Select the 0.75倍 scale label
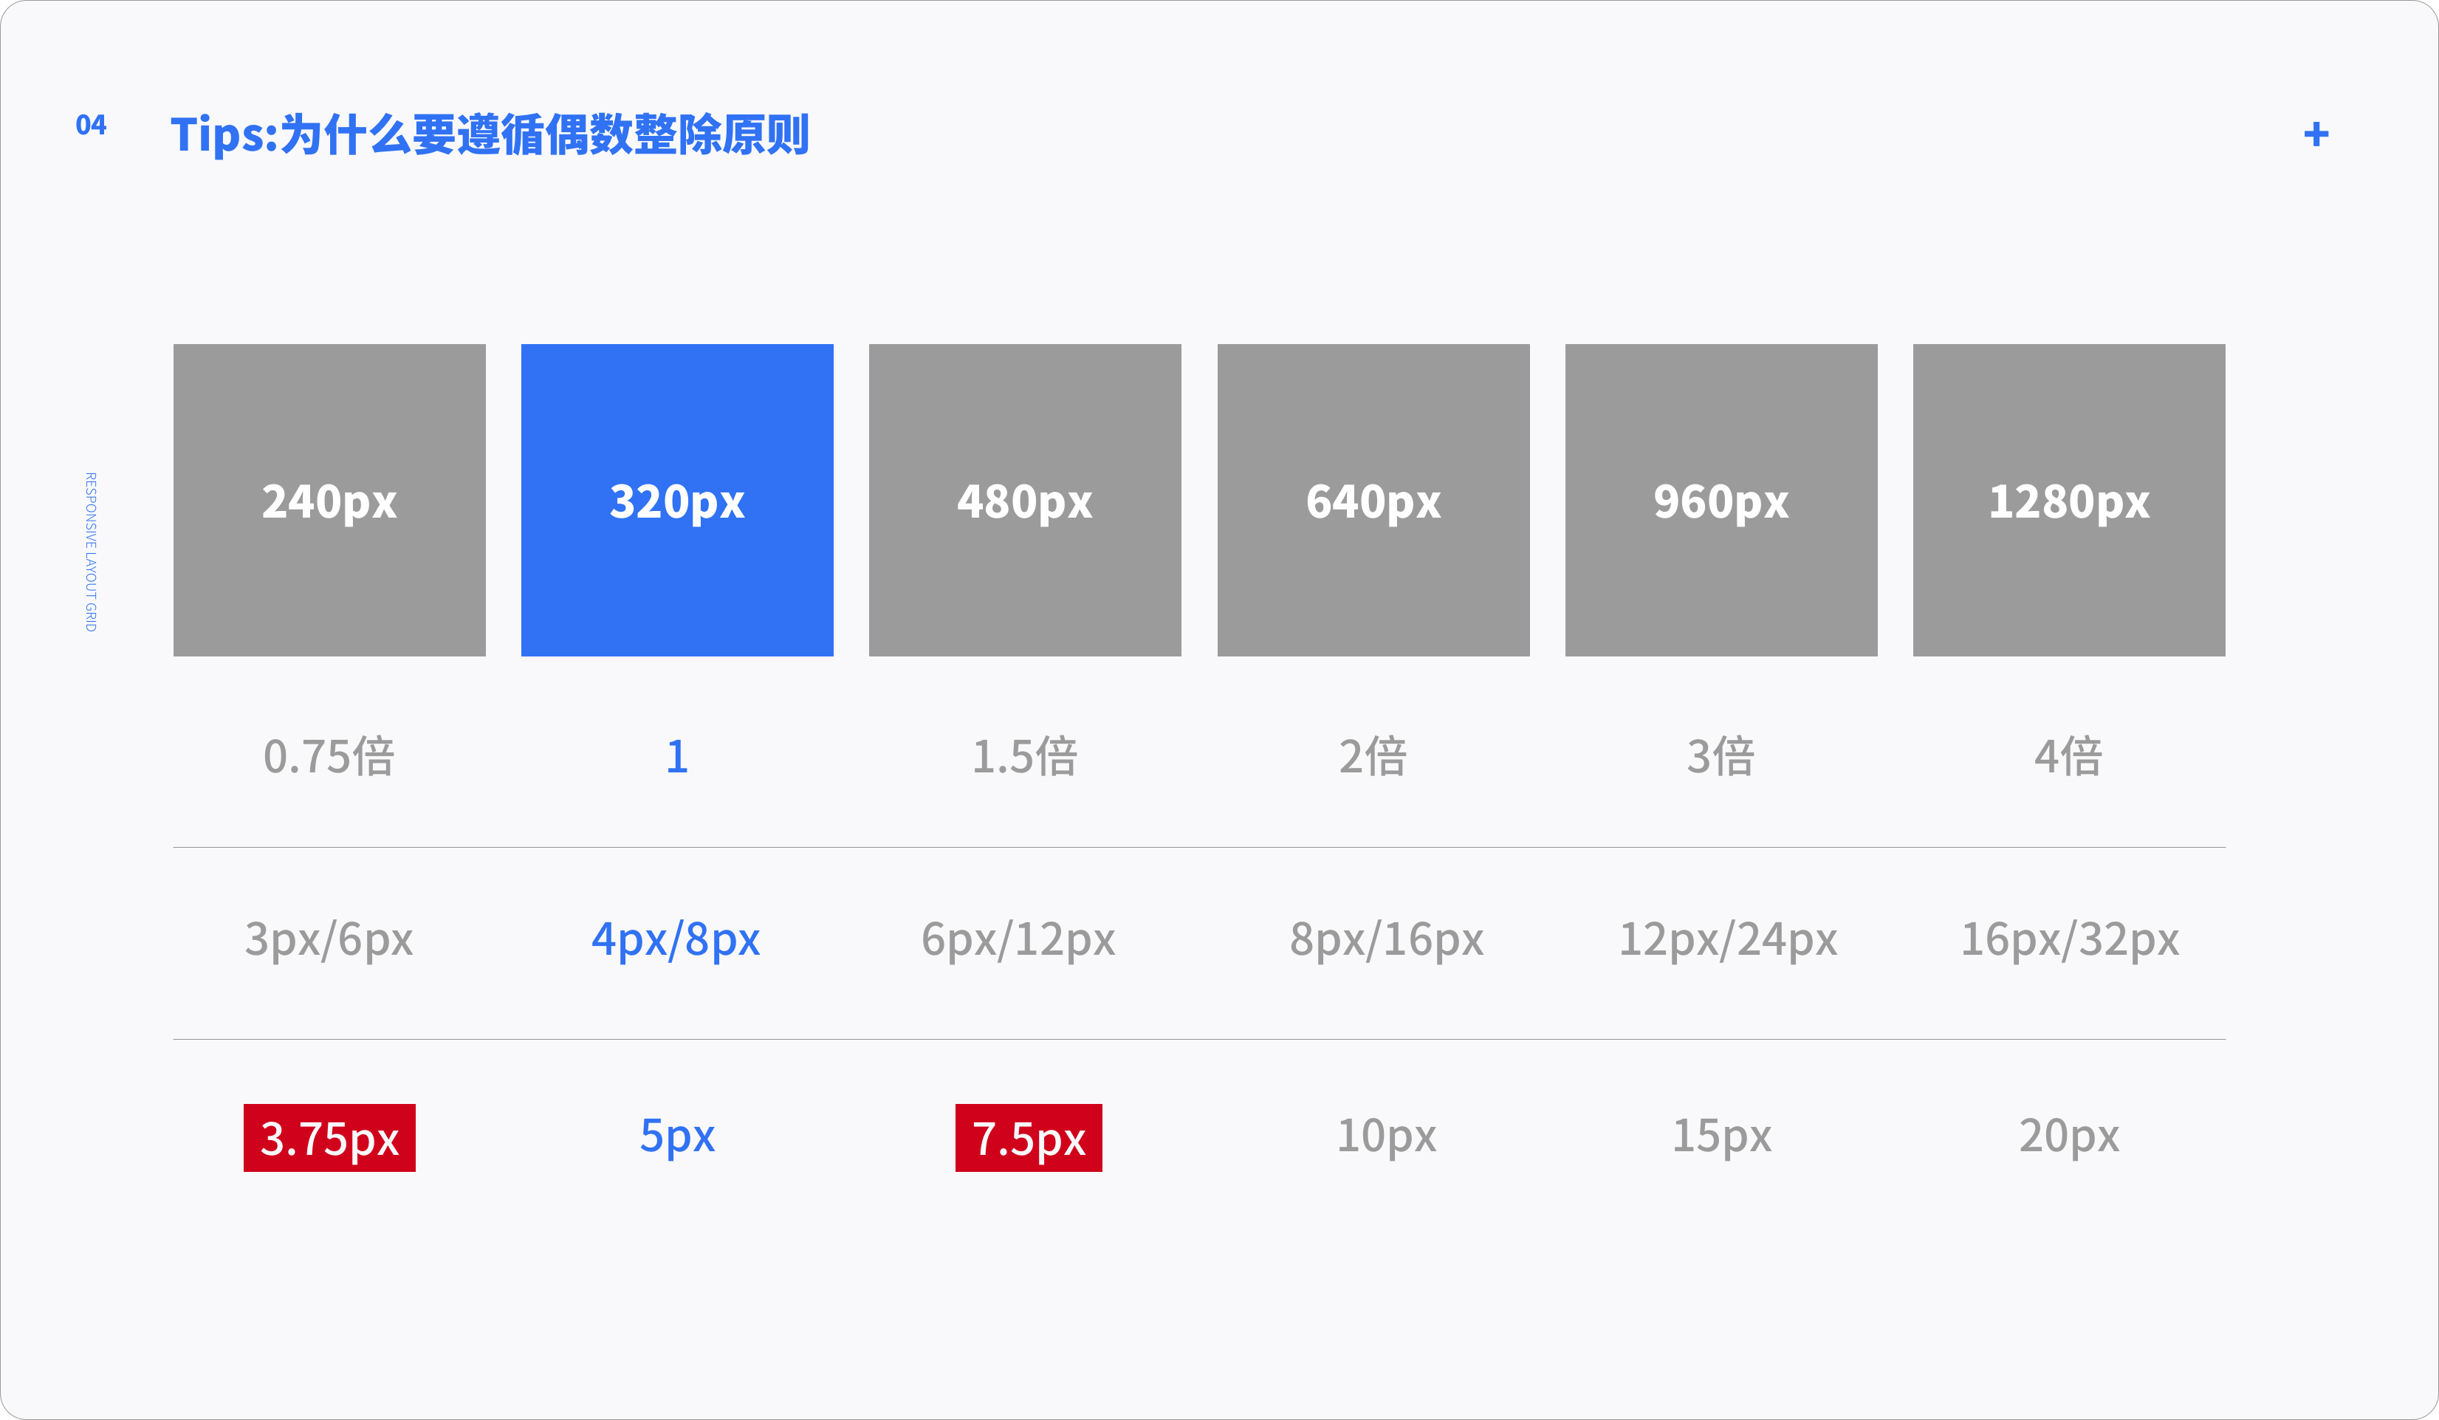 tap(329, 756)
